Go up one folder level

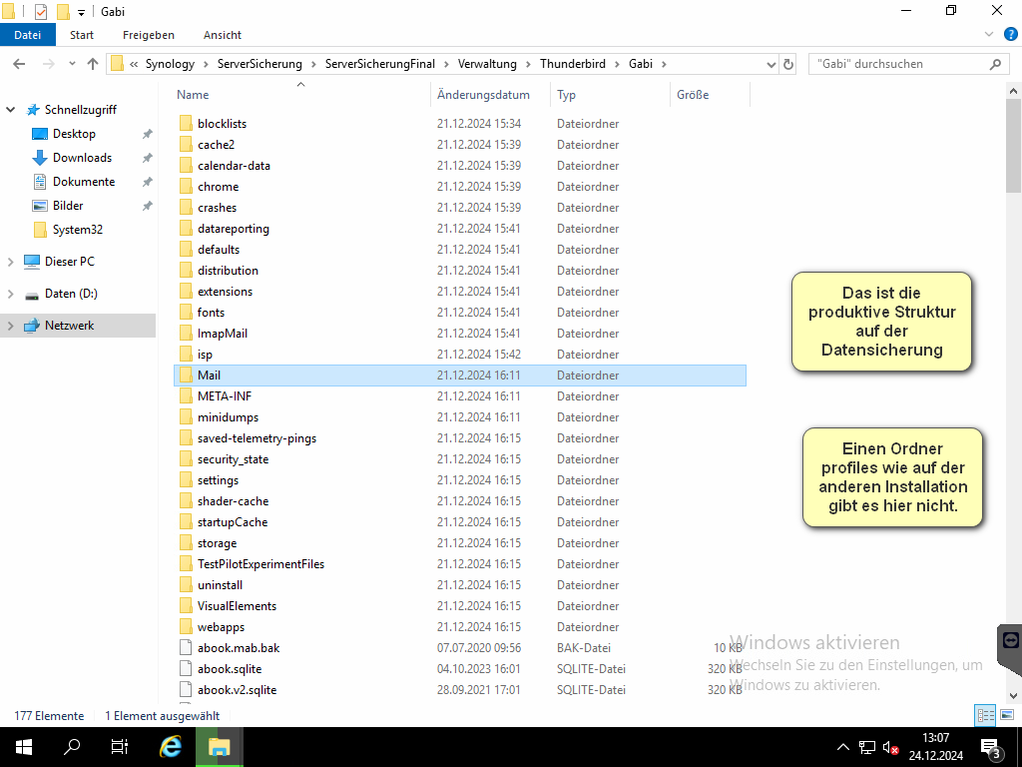coord(93,64)
